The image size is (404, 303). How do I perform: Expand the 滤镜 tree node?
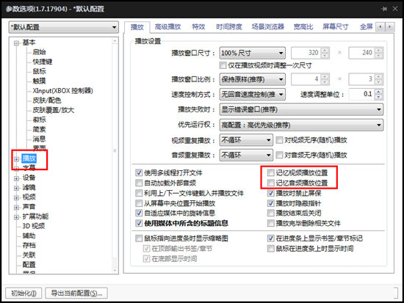coord(16,188)
